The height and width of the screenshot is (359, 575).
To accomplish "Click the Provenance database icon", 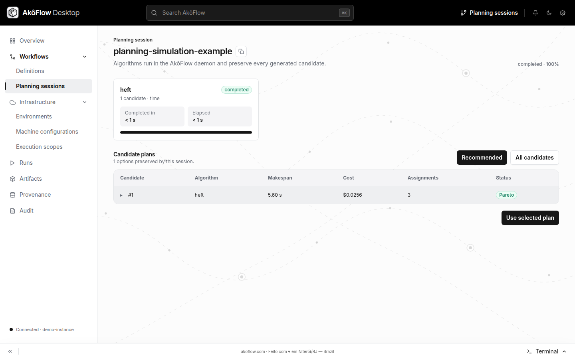I will coord(13,195).
